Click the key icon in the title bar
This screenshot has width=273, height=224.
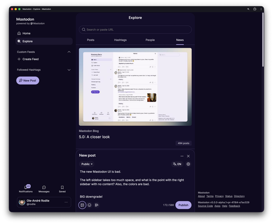pyautogui.click(x=248, y=9)
